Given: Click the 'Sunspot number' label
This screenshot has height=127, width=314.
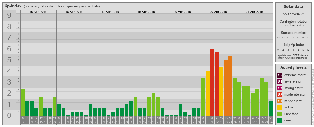Looking at the screenshot, I should pos(293,33).
